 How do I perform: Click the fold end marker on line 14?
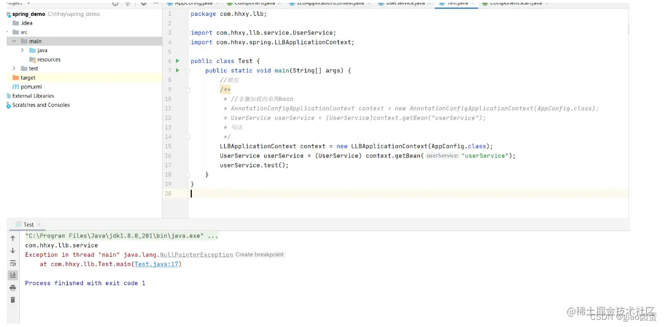pyautogui.click(x=188, y=137)
